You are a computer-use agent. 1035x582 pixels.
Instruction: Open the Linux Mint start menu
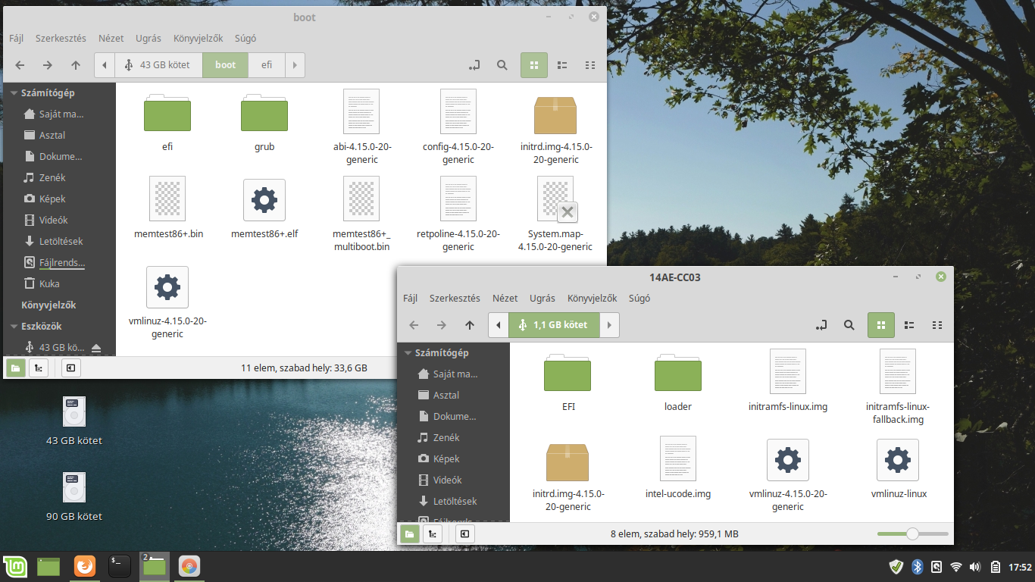15,567
